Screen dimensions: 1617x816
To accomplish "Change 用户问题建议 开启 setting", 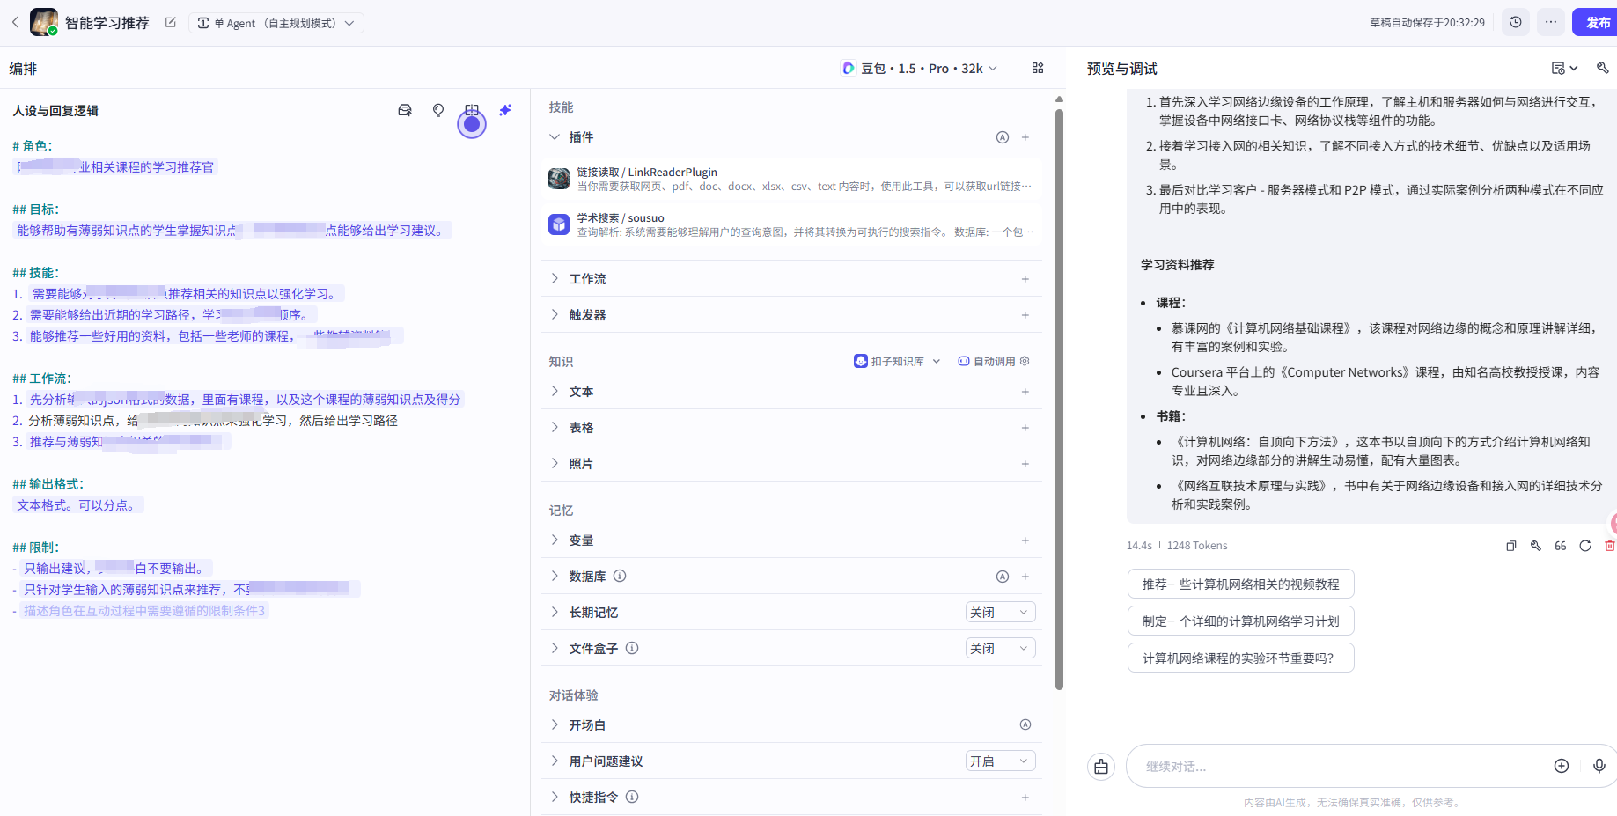I will click(1000, 761).
